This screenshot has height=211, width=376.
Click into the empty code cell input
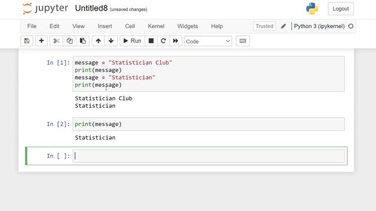tap(209, 156)
